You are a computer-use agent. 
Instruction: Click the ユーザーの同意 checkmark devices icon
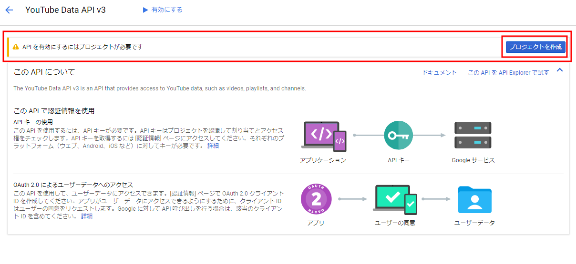[x=395, y=200]
